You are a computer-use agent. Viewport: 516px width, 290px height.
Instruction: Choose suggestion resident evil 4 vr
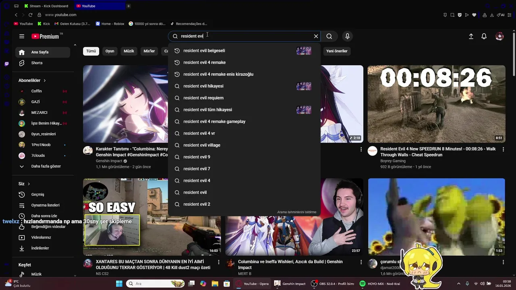click(x=244, y=133)
